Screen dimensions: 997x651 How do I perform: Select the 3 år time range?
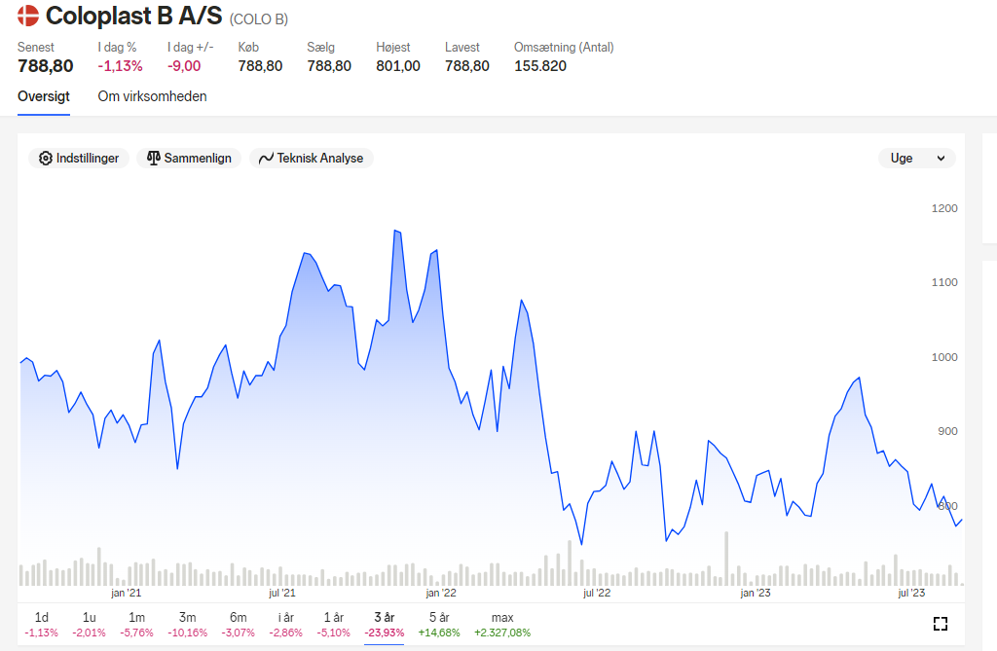[x=384, y=625]
